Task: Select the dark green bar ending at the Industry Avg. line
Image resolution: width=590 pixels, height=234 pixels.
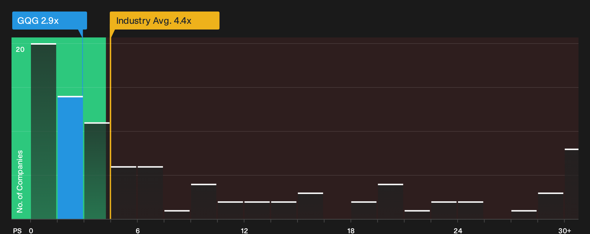Action: pyautogui.click(x=97, y=171)
